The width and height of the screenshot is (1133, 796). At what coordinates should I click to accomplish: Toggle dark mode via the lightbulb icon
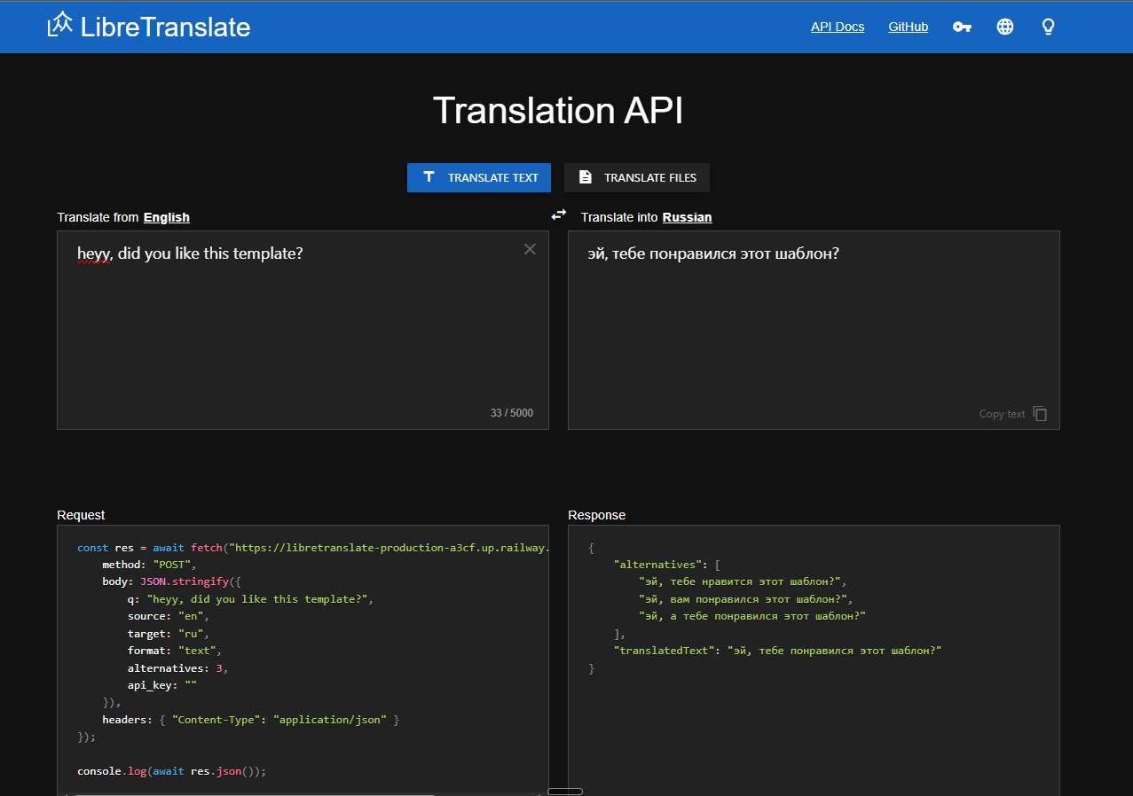[1048, 27]
